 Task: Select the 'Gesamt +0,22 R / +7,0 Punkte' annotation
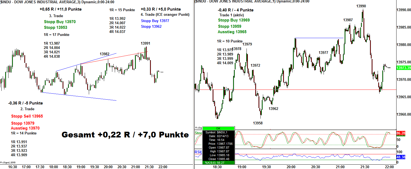click(125, 135)
